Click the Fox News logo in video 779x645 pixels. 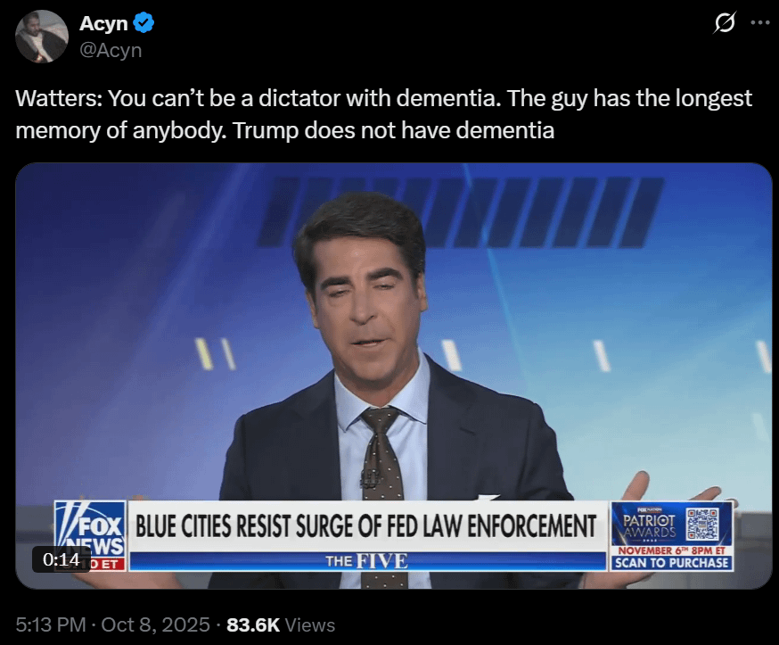pos(90,535)
